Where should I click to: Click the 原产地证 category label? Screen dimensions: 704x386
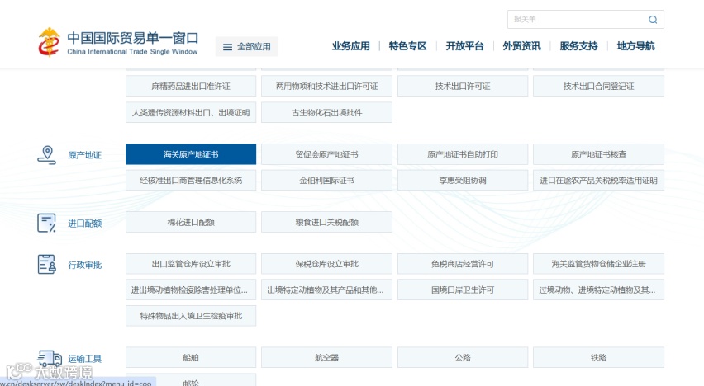(85, 155)
